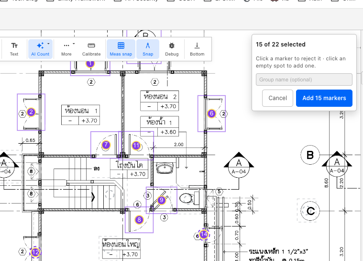Activate the AI Count tool
Screen dimensions: 363x261
click(40, 49)
